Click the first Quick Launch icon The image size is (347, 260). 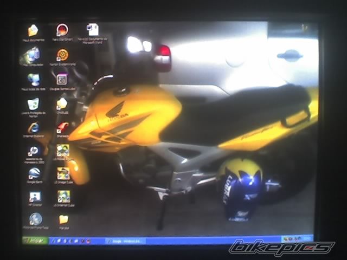tap(53, 240)
